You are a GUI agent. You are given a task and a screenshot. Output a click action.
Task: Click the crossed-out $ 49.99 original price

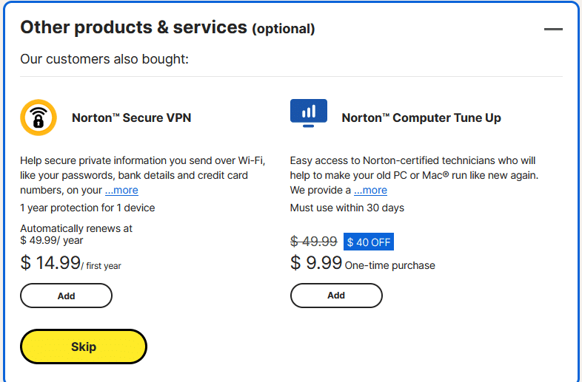coord(314,242)
